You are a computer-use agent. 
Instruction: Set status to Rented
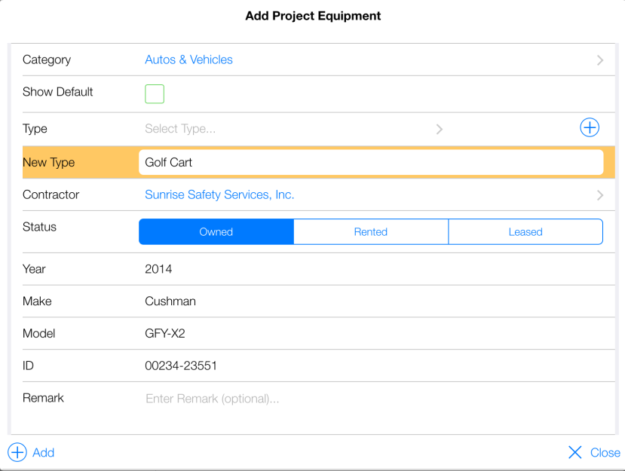[x=371, y=232]
